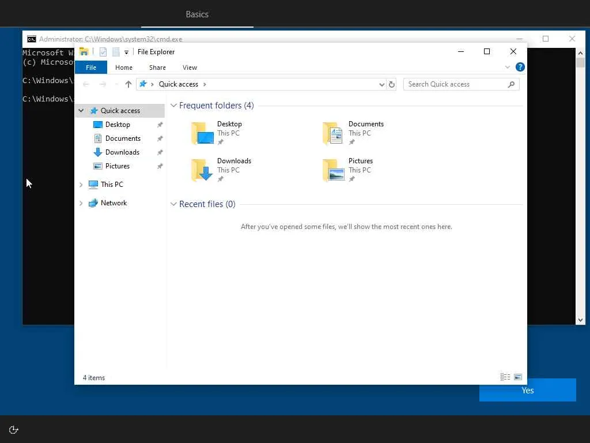The width and height of the screenshot is (590, 443).
Task: Switch to Large icons view in status bar
Action: point(518,377)
